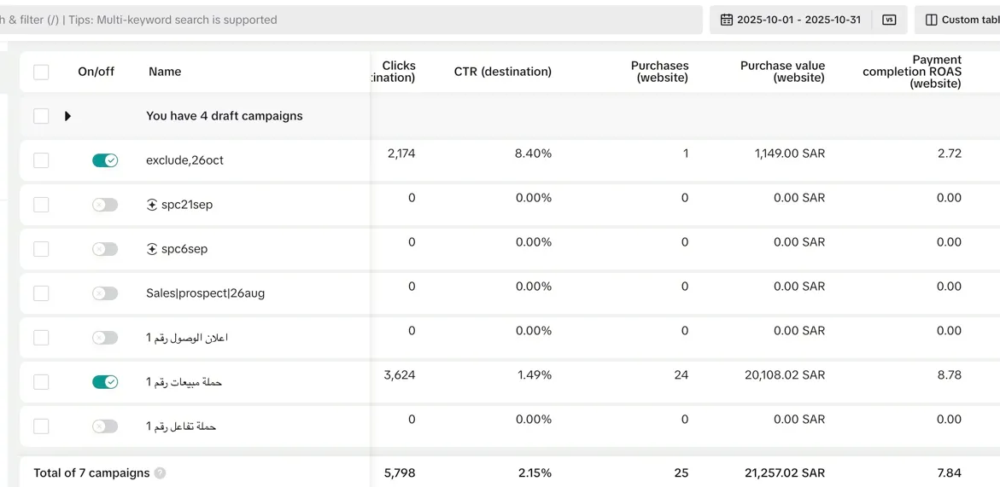Select the Sales|prospect|26aug row checkbox
The image size is (1000, 487).
(41, 293)
